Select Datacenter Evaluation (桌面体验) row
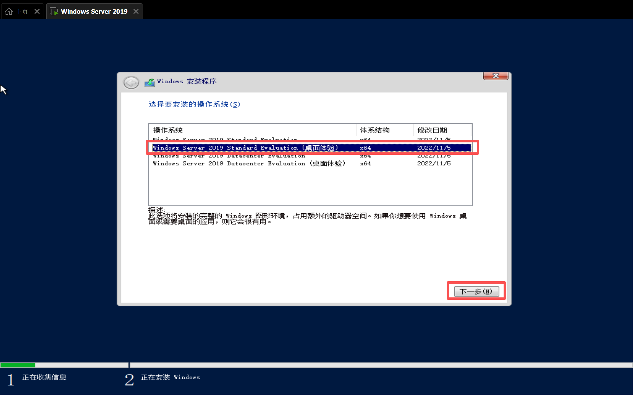633x395 pixels. tap(312, 164)
